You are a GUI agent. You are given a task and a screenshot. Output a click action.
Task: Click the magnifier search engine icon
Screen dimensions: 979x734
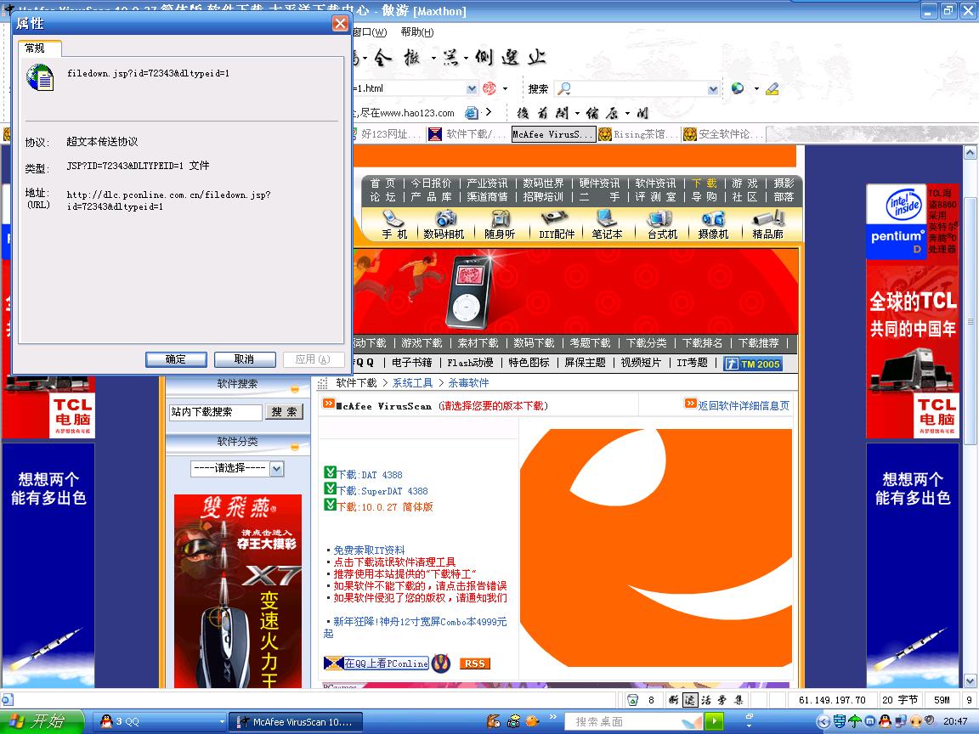coord(563,88)
